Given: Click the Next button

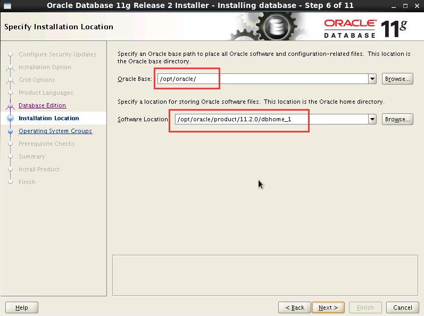Looking at the screenshot, I should click(328, 307).
